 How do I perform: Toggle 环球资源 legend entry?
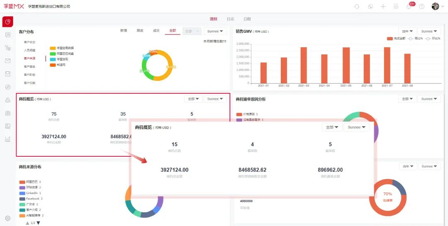tap(30, 187)
